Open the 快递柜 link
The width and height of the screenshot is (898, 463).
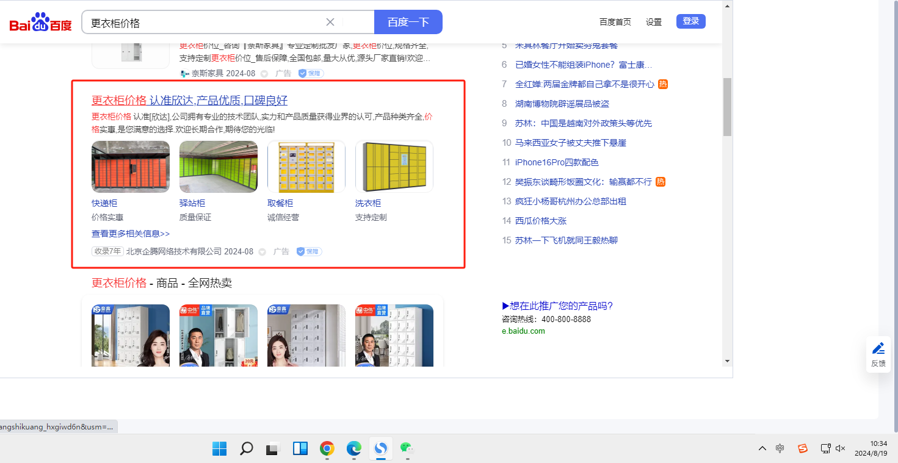point(104,203)
